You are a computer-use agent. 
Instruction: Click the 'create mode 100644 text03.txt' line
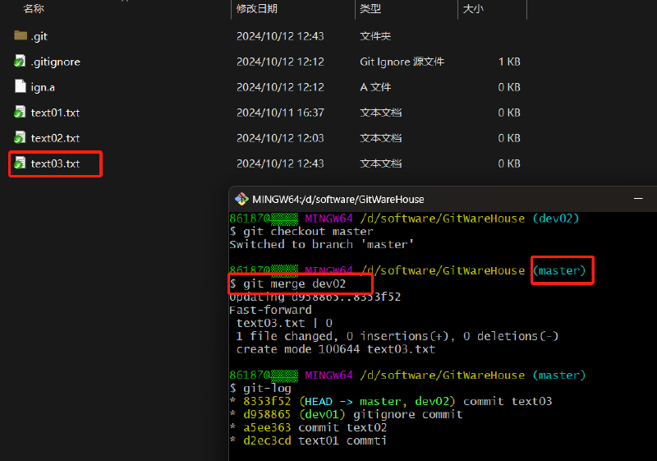pyautogui.click(x=336, y=349)
